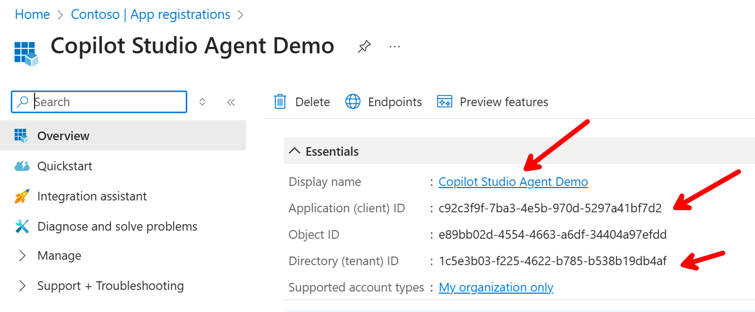Image resolution: width=755 pixels, height=312 pixels.
Task: Select Overview in the sidebar menu
Action: (63, 136)
